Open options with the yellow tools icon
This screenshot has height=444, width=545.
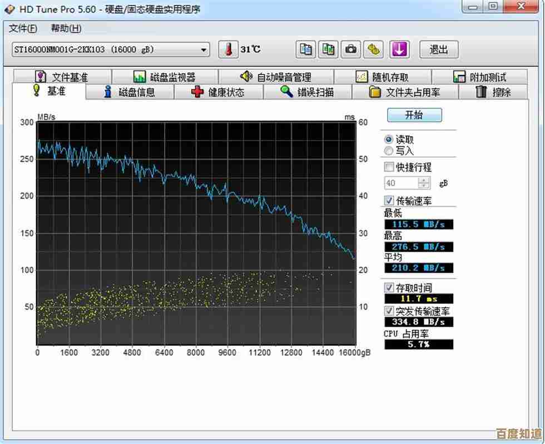374,49
